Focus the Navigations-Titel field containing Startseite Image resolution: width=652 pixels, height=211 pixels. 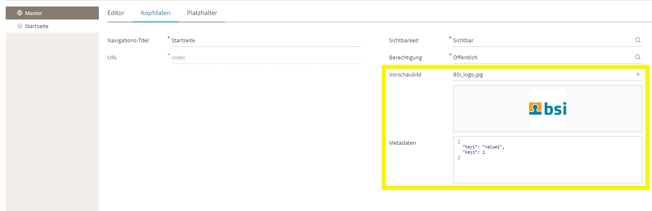point(265,41)
